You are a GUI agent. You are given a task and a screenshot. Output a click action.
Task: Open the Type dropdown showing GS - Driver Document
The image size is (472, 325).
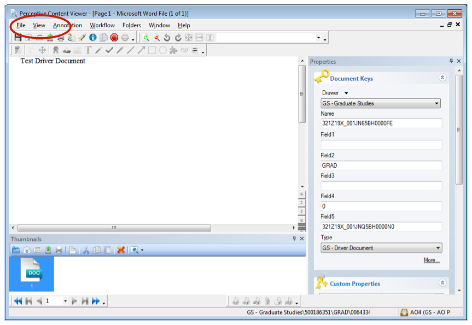coord(381,248)
